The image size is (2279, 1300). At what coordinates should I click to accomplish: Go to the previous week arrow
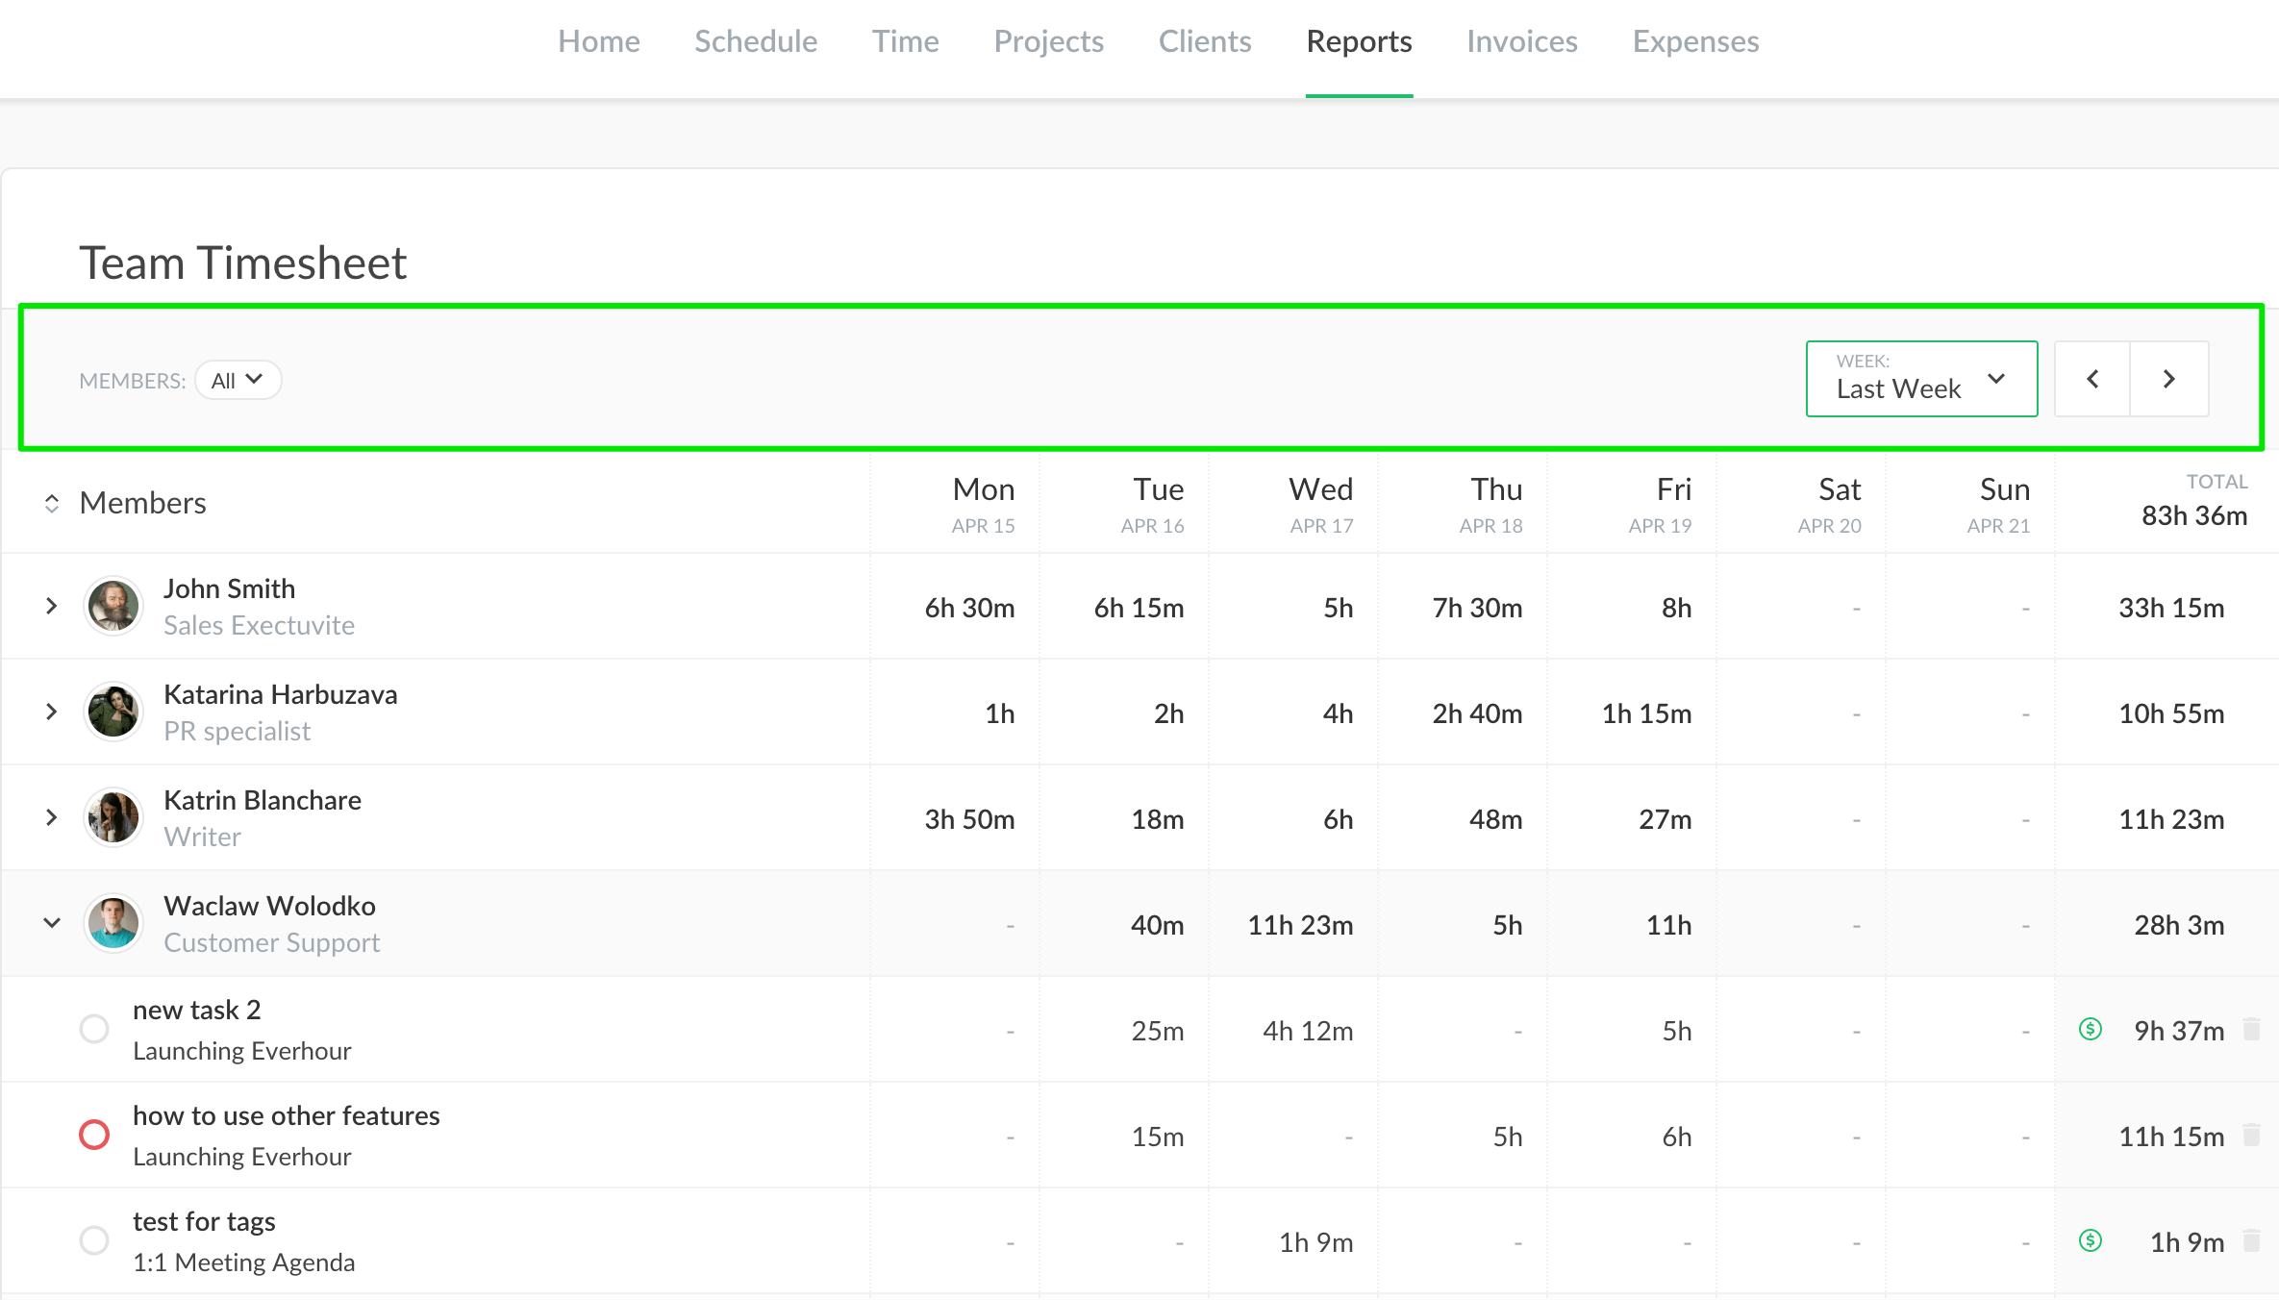click(x=2092, y=379)
